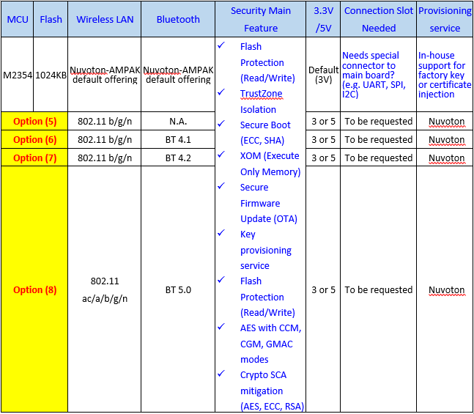Click the Needs special connector text

(x=374, y=75)
